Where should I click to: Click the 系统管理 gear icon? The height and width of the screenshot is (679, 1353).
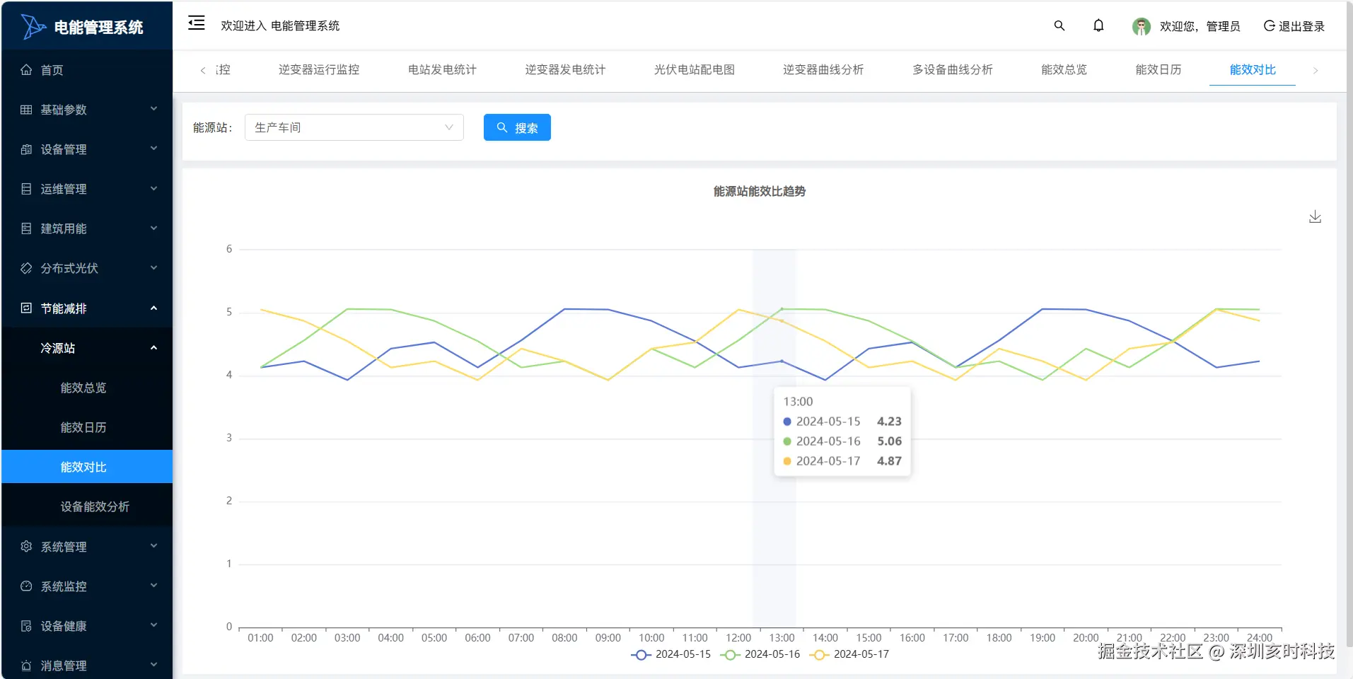[x=26, y=546]
